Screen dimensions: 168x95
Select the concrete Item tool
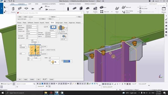103,7
